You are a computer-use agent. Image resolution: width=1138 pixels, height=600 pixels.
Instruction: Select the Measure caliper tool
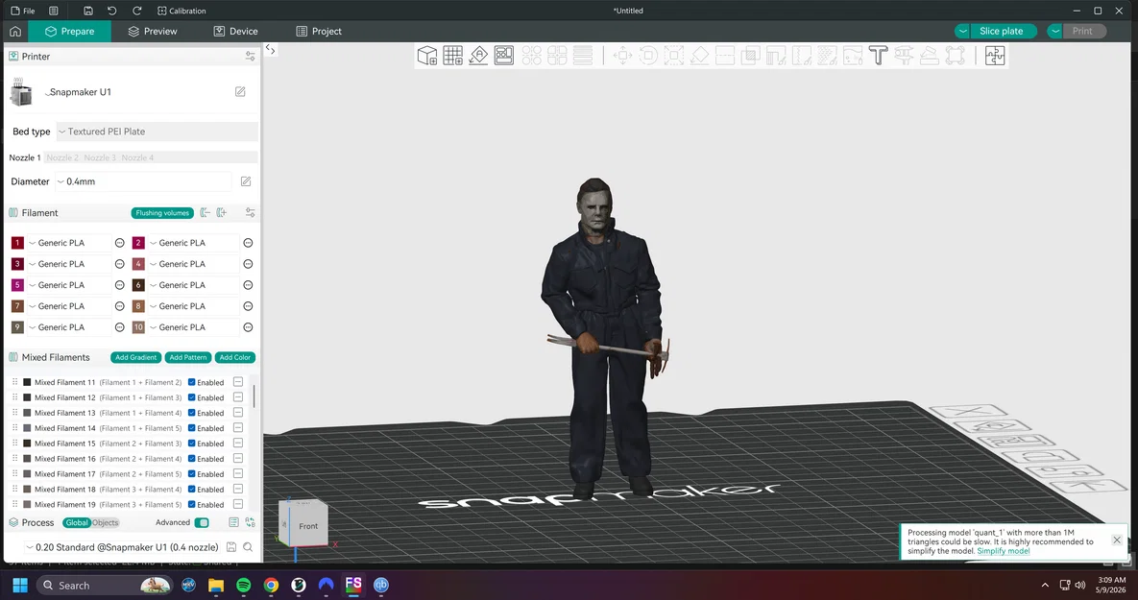904,56
